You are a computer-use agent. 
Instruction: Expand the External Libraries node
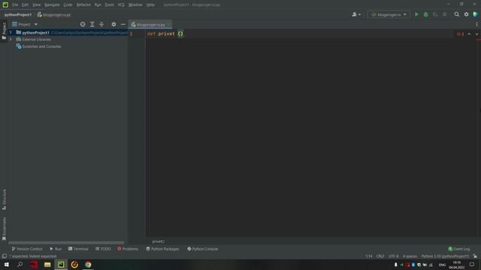(11, 40)
